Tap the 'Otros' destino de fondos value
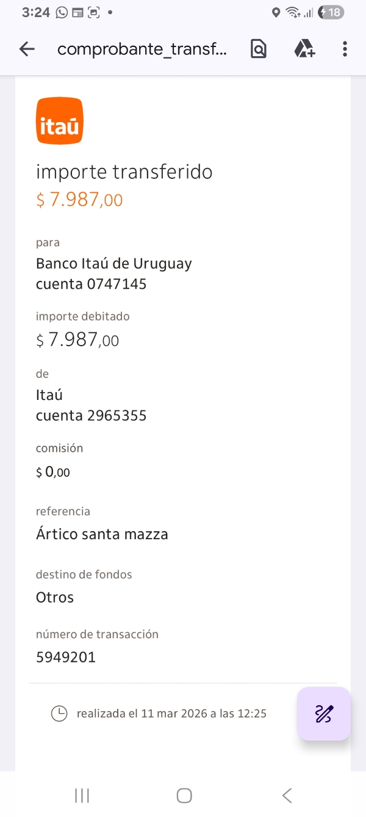The height and width of the screenshot is (817, 366). coord(55,597)
